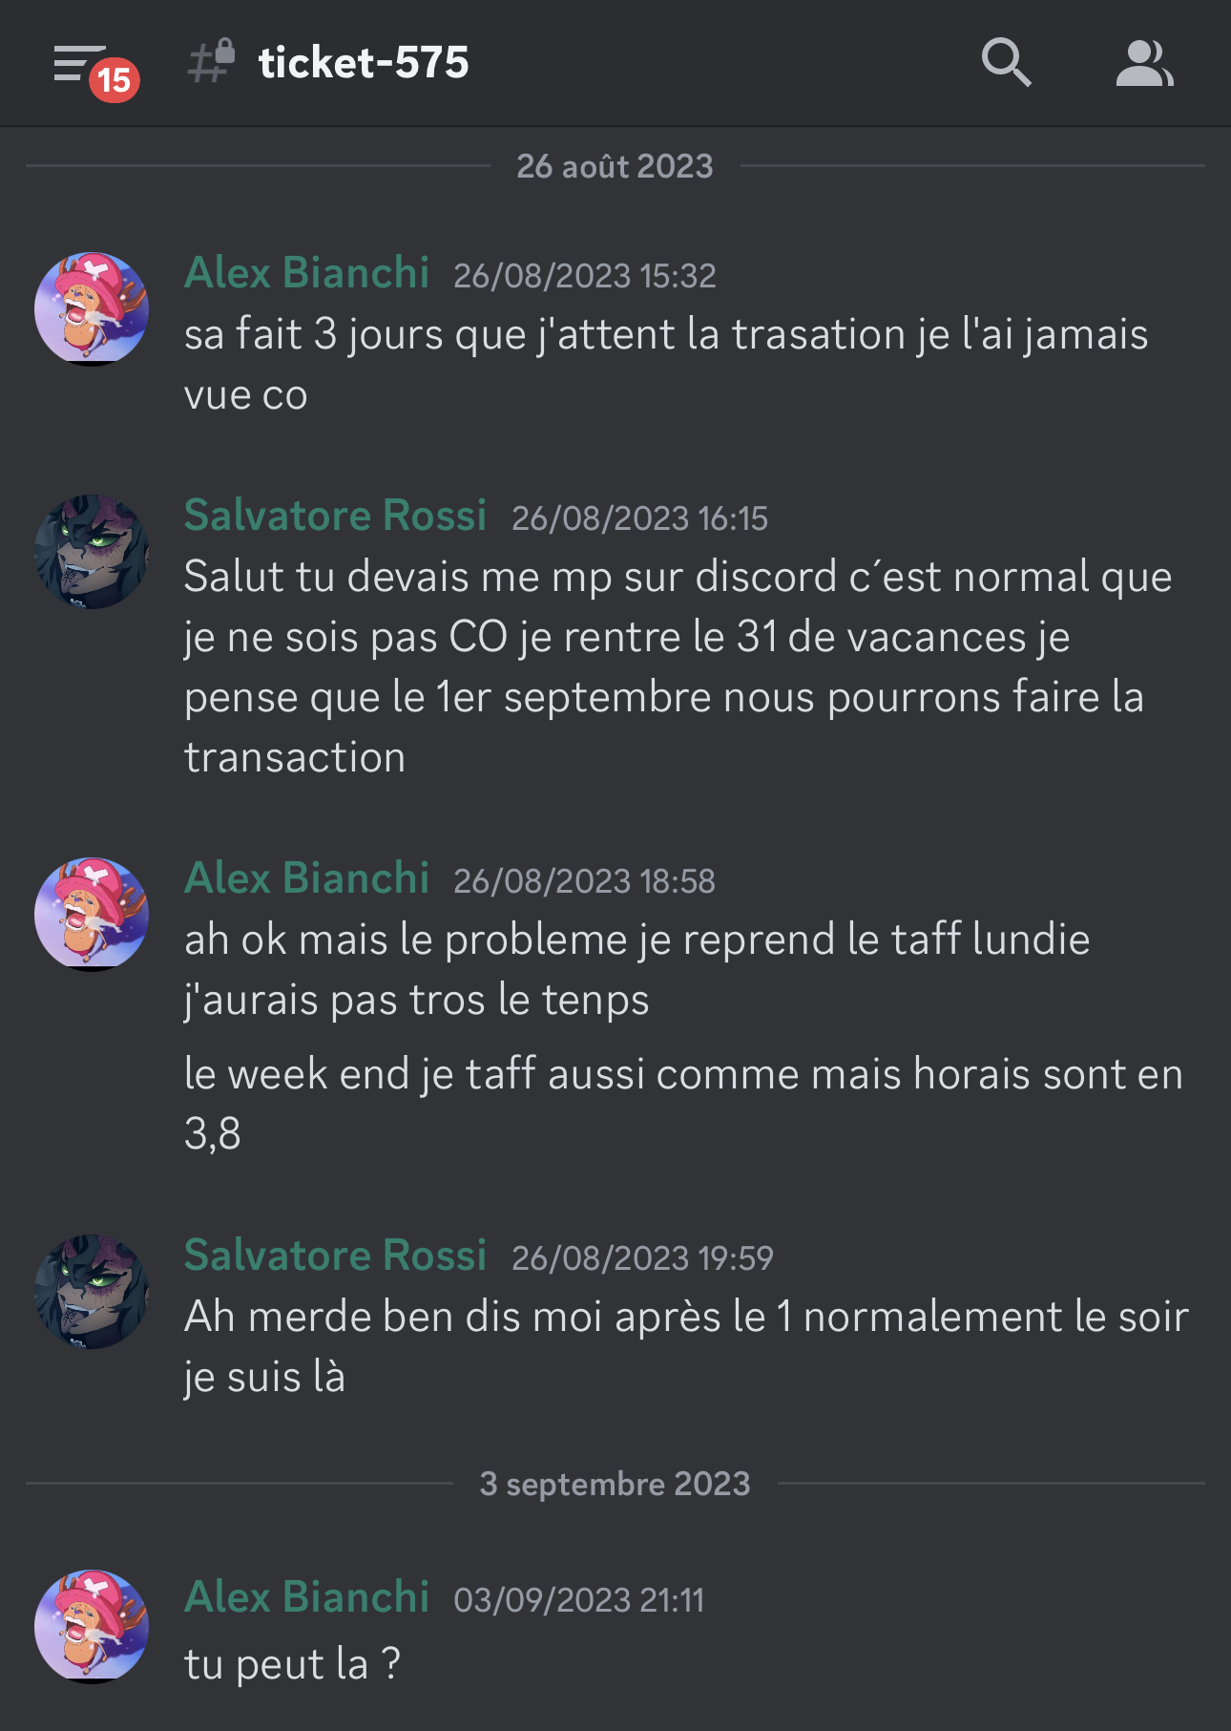
Task: Tap the "3 septembre 2023" date divider
Action: [615, 1484]
